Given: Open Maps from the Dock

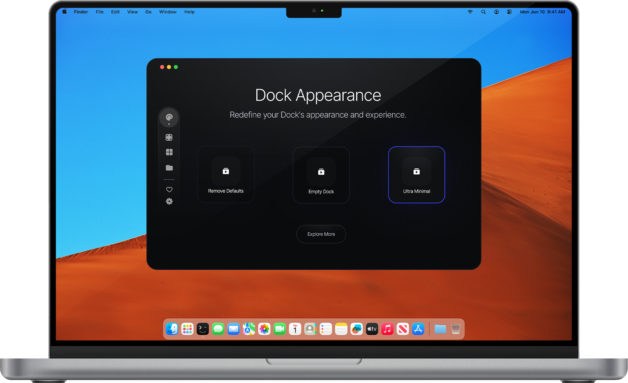Looking at the screenshot, I should click(249, 329).
